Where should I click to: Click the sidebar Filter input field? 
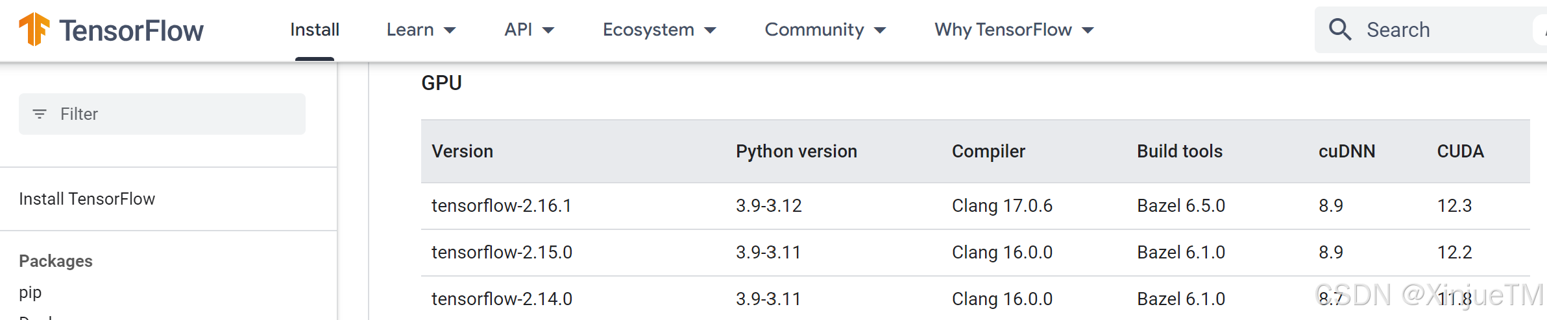click(162, 114)
